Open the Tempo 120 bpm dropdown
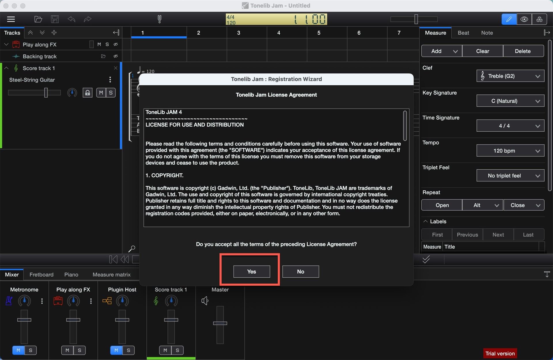The image size is (553, 360). pos(510,151)
